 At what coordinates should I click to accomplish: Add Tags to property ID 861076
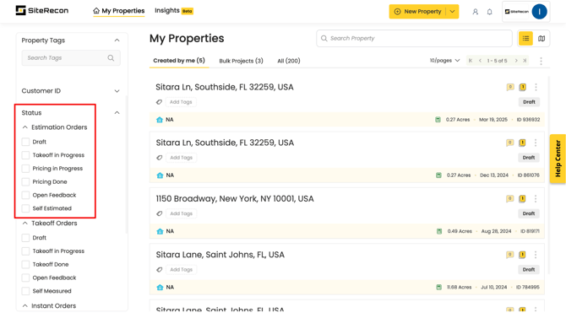[x=182, y=158]
